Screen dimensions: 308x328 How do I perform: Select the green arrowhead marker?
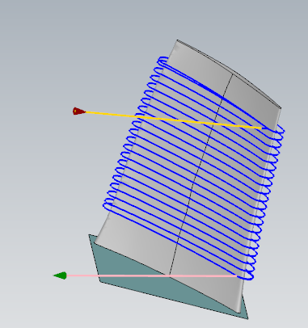click(x=60, y=275)
